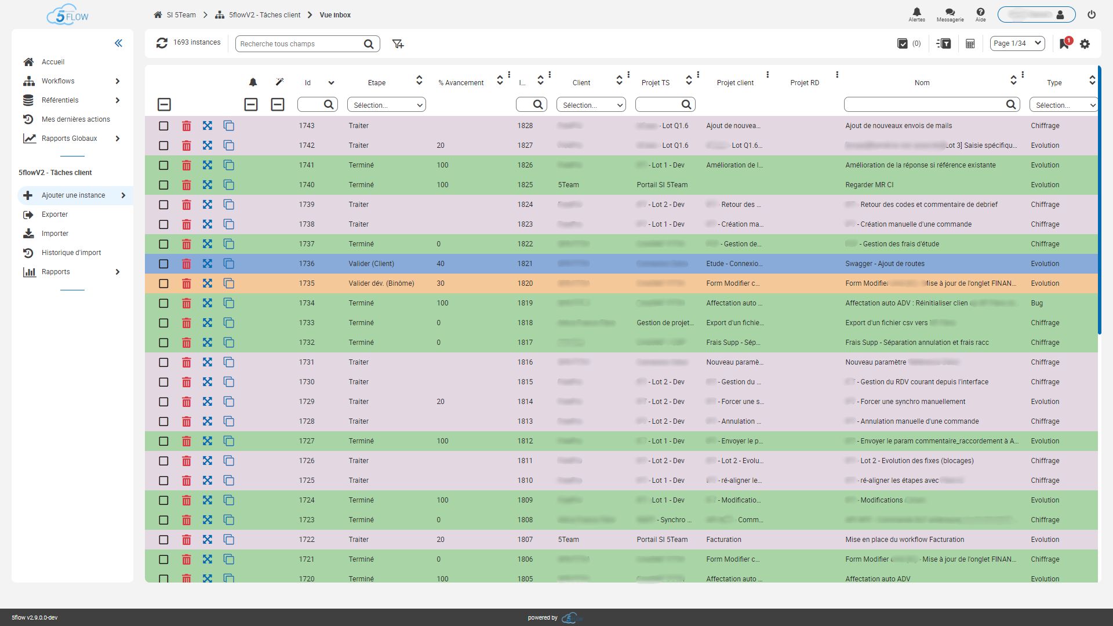1113x626 pixels.
Task: Click the copy icon for task 1736
Action: [228, 264]
